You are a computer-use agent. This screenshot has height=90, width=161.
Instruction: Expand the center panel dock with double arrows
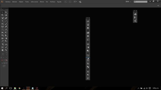point(87,18)
